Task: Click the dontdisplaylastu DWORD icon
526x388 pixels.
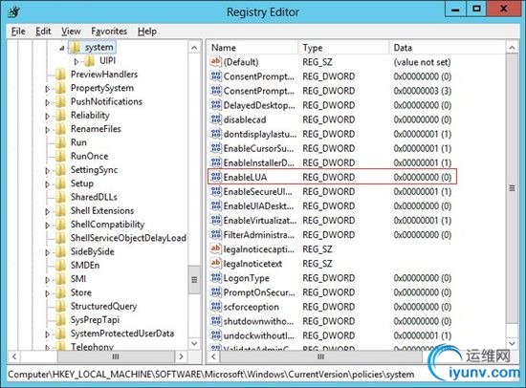Action: [215, 134]
